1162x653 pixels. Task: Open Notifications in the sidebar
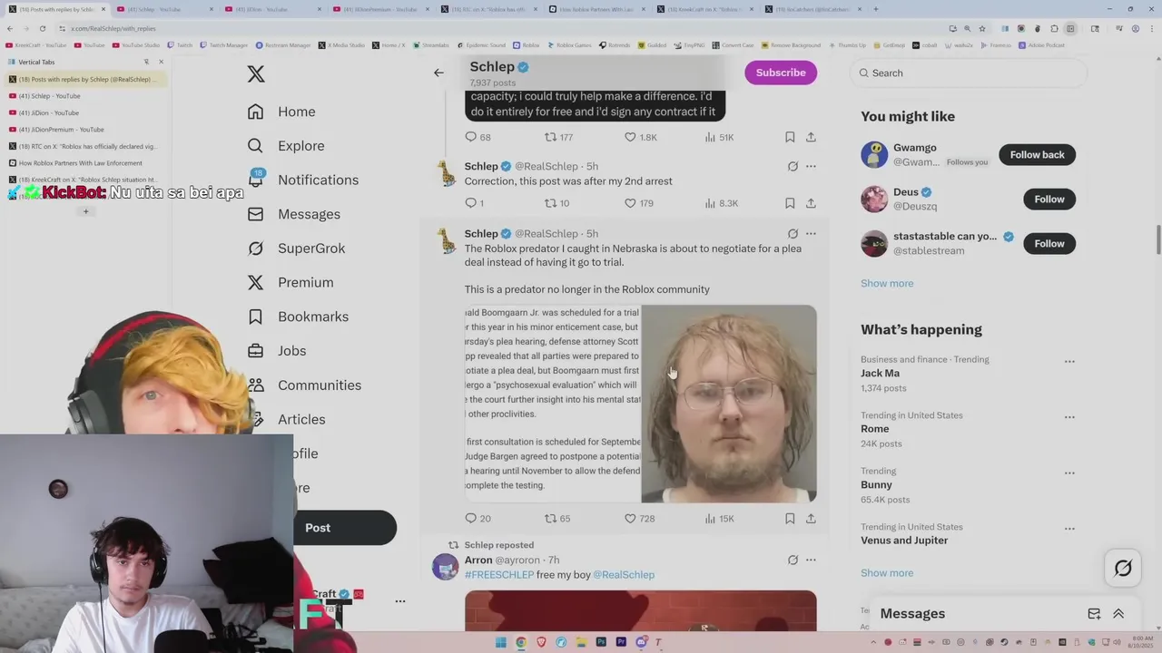[x=303, y=180]
